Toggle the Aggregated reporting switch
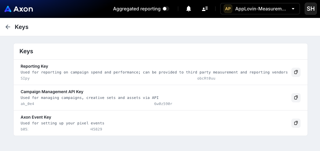This screenshot has height=151, width=320. pos(165,9)
